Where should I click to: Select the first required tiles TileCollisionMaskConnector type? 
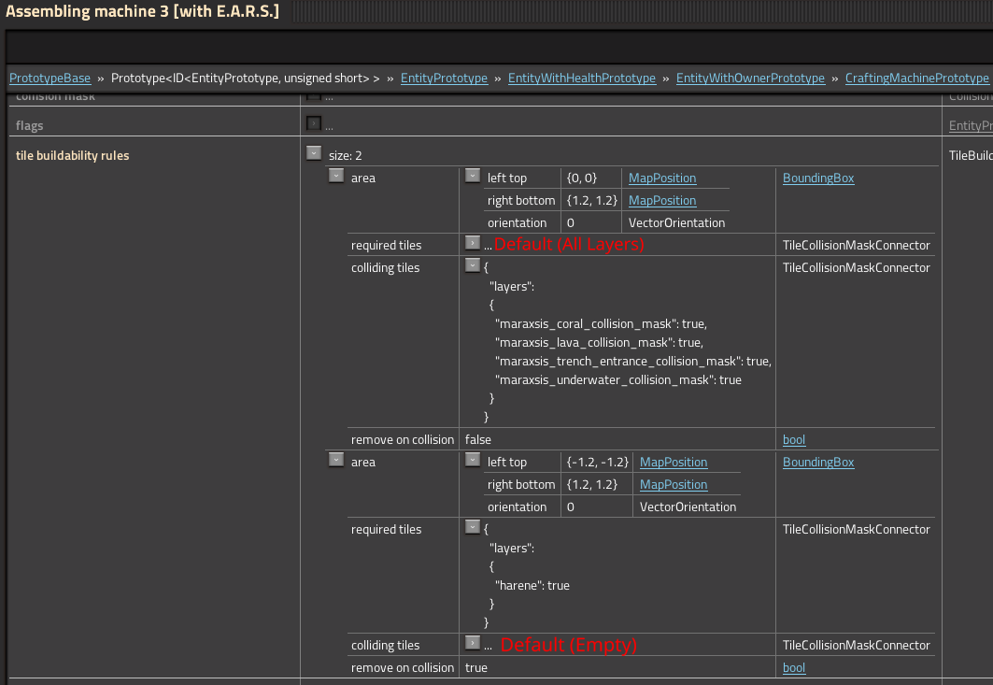click(857, 245)
